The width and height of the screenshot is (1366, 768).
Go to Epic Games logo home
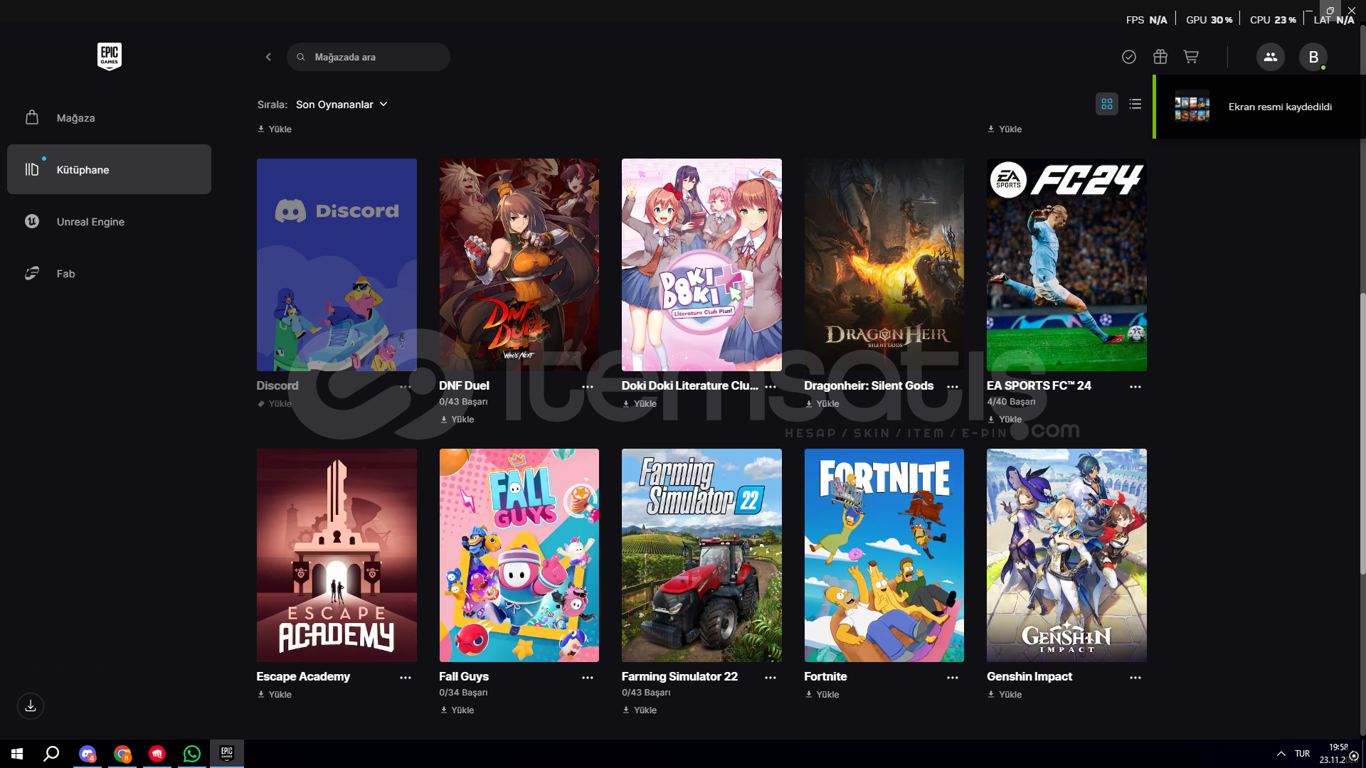[110, 56]
